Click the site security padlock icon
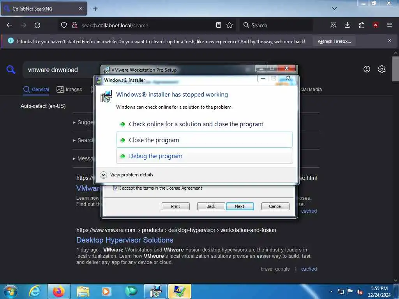 click(x=74, y=25)
